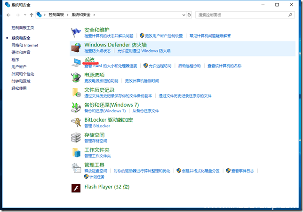This screenshot has width=303, height=212.
Task: Open 允许远程访问 link
Action: [x=160, y=66]
